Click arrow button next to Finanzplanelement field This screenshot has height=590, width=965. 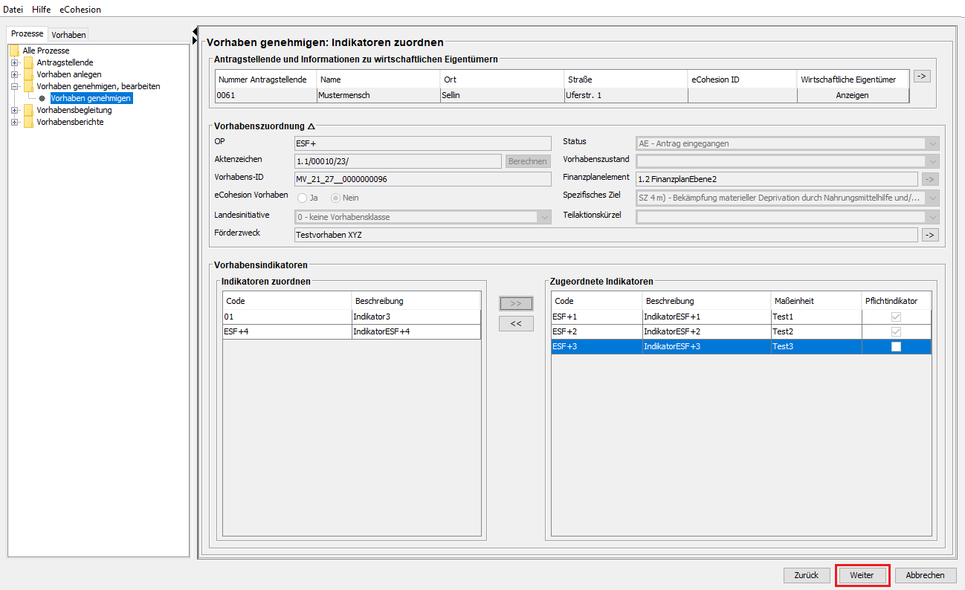click(x=929, y=178)
